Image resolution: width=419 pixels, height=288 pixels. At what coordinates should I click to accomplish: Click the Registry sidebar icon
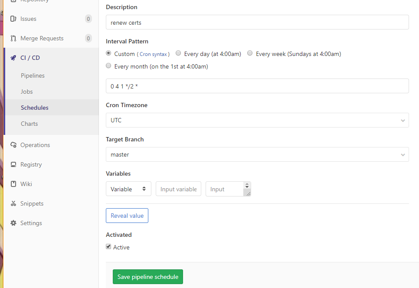pyautogui.click(x=13, y=164)
